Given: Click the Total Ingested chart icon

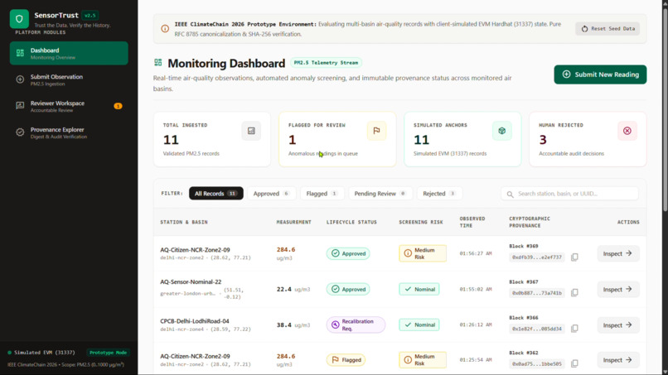Looking at the screenshot, I should click(x=251, y=131).
